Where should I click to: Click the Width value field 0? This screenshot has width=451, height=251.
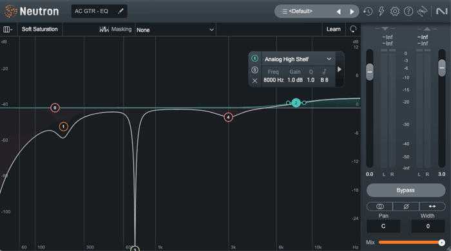click(428, 227)
